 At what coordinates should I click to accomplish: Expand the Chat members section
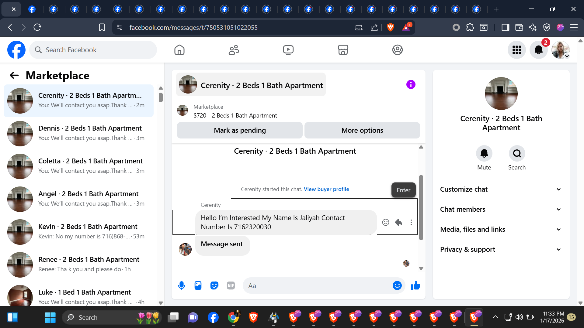coord(501,209)
